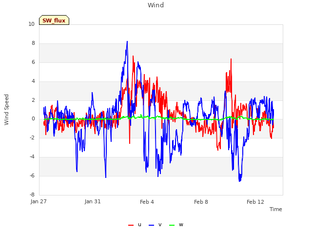The width and height of the screenshot is (312, 234).
Task: Toggle the green w series legend entry
Action: point(176,225)
